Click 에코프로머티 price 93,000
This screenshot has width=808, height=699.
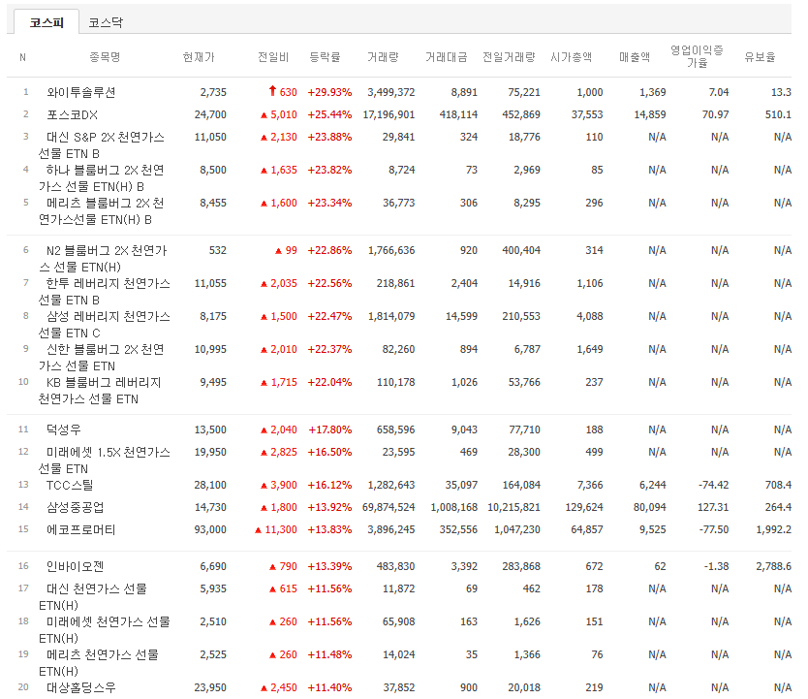[x=210, y=529]
